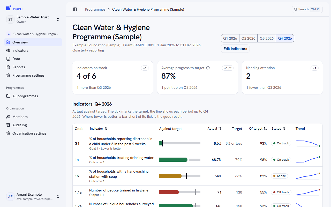Viewport: 331px width, 207px height.
Task: Click the 68.7% actual value
Action: click(216, 160)
